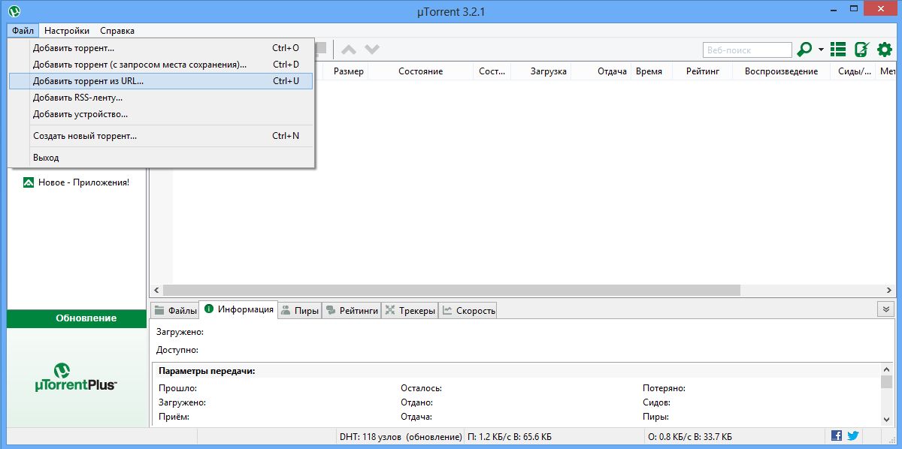This screenshot has height=449, width=902.
Task: Click the Twitter icon in status bar
Action: point(853,435)
